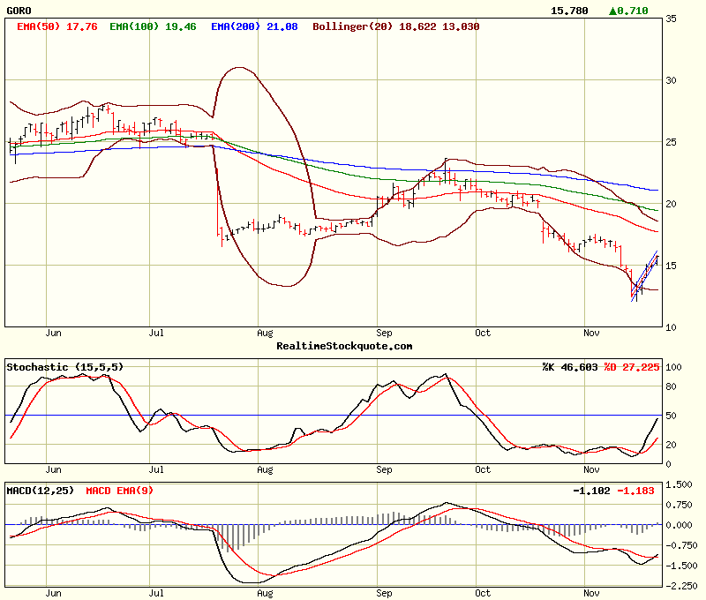Click the Sep label on price chart axis
This screenshot has width=706, height=600.
coord(384,333)
